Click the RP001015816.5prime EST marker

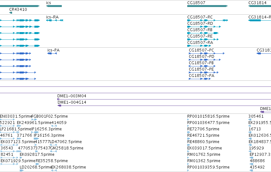pyautogui.click(x=188, y=119)
